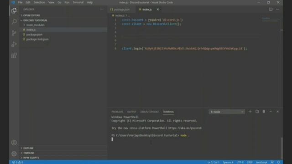Kill terminal with trash icon
Screen dimensions: 292x164
pos(264,112)
